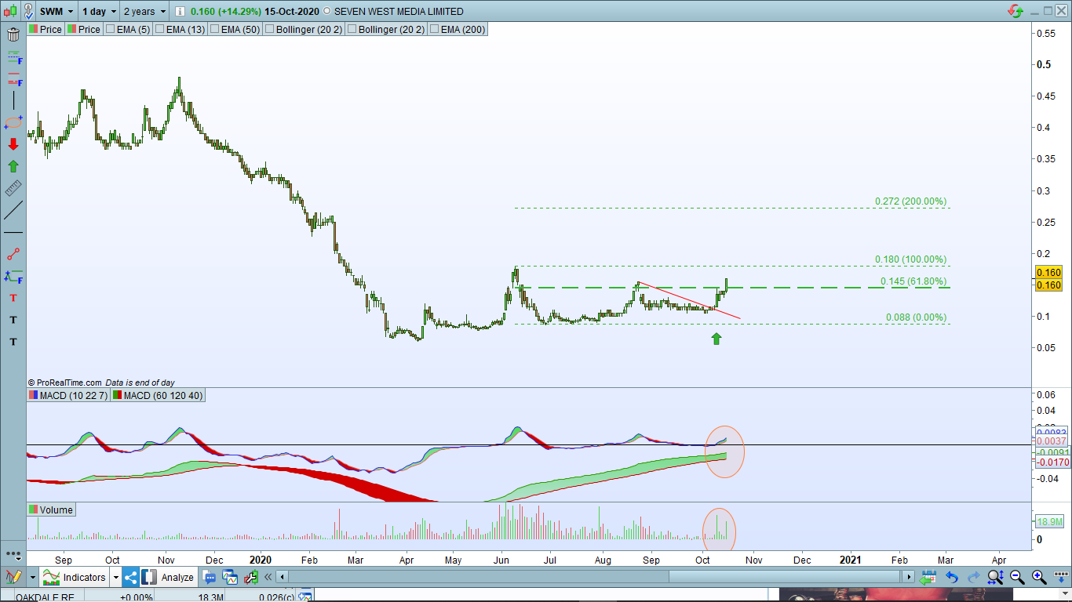Select the vertical line tool

tap(13, 100)
